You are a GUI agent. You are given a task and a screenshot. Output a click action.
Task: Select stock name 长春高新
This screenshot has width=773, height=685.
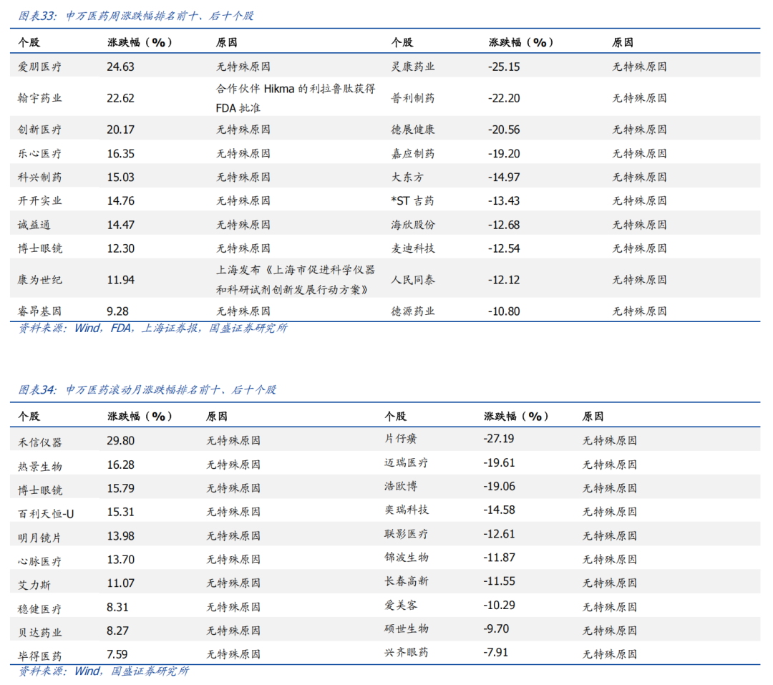[407, 581]
